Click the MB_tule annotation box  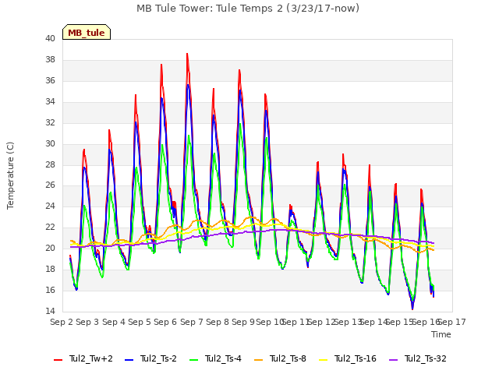coord(87,32)
